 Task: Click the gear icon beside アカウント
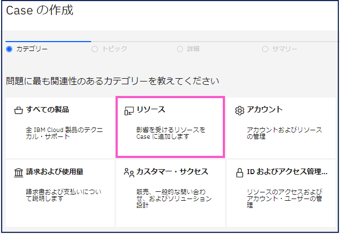239,110
